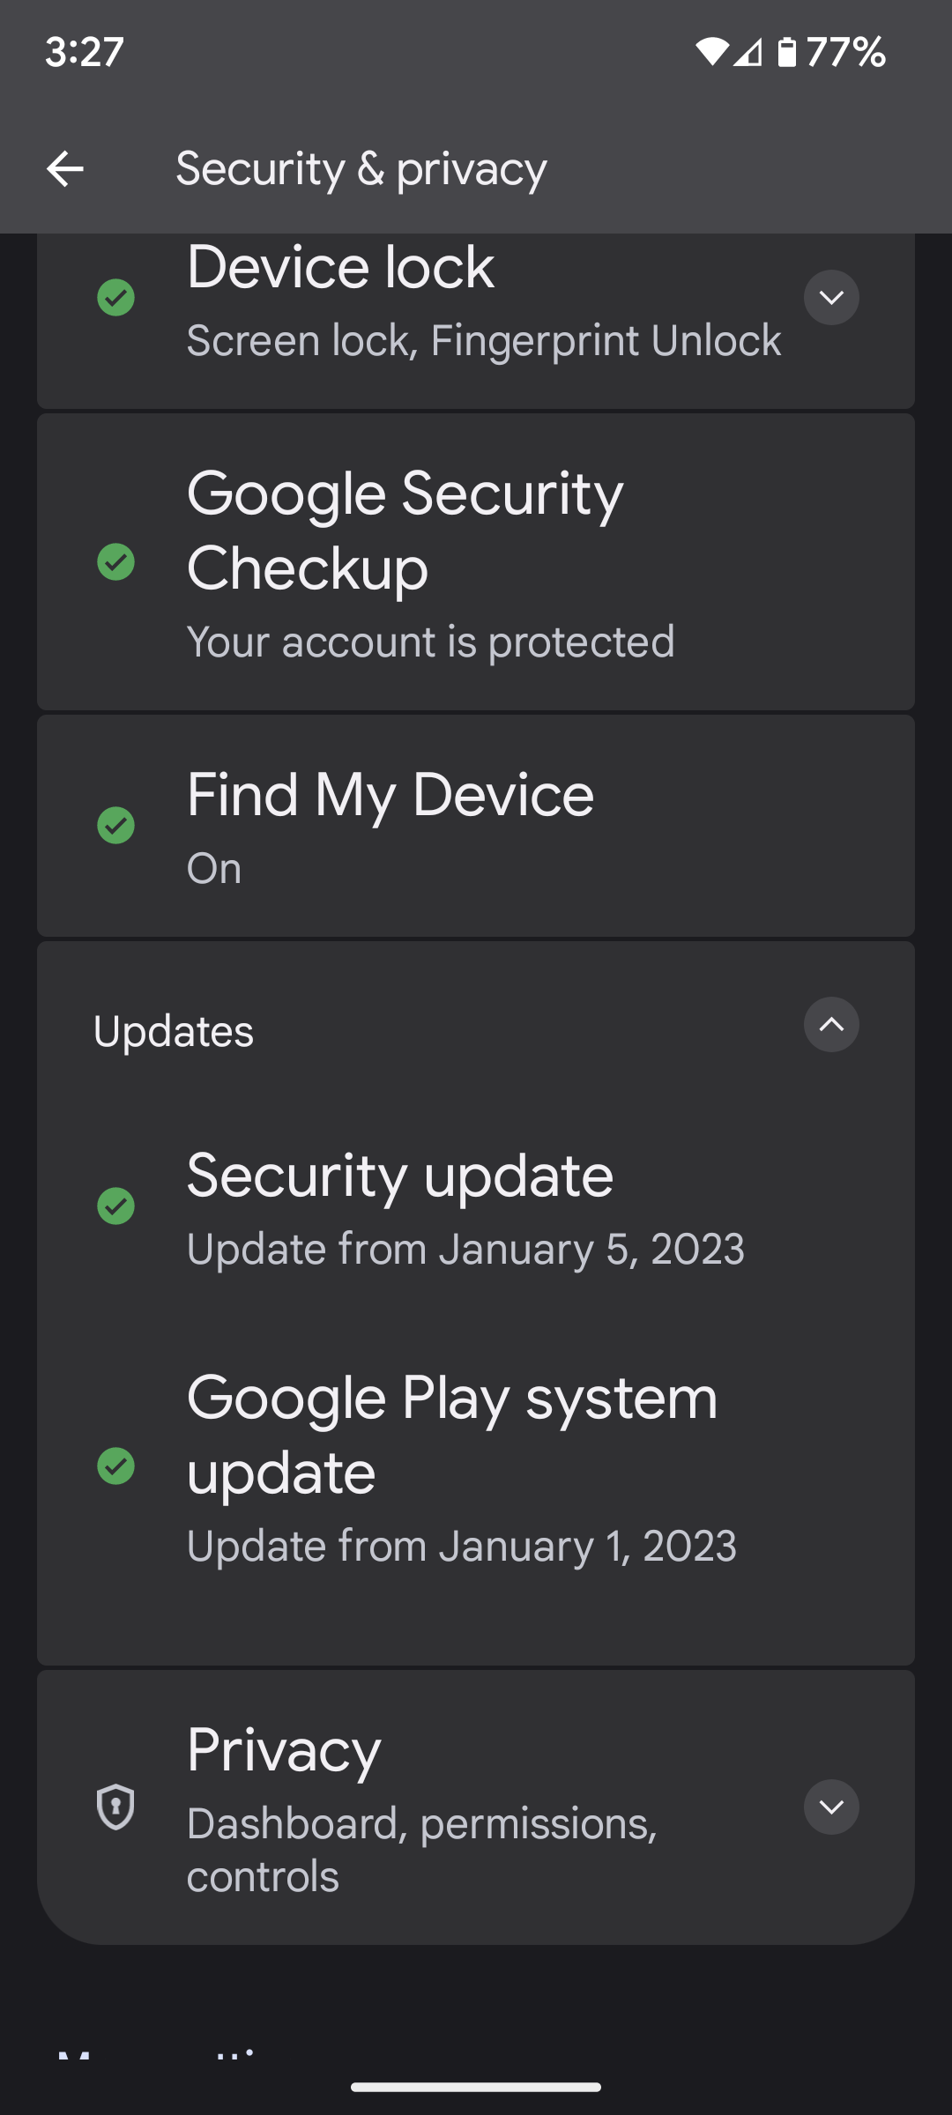Open Find My Device settings
952x2115 pixels.
[476, 826]
